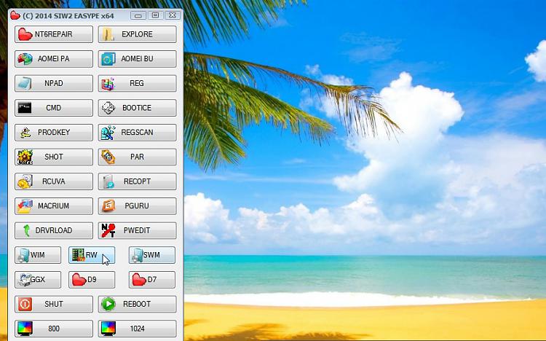
Task: Open the PWEDIT password editor
Action: [137, 230]
